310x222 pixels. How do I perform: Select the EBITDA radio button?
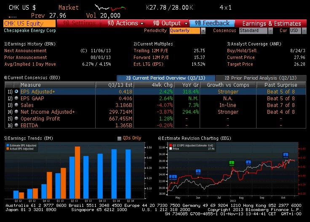click(16, 125)
